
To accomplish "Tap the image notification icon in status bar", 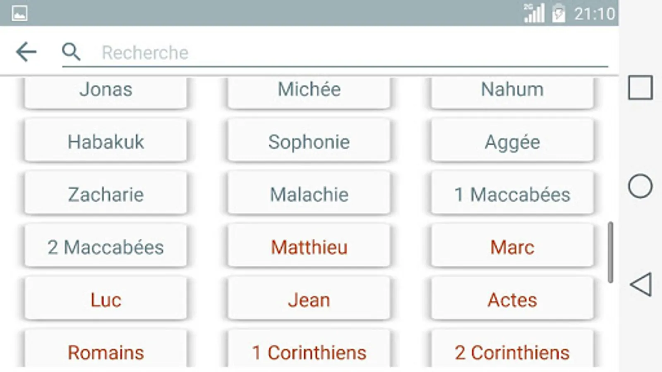I will [x=19, y=14].
